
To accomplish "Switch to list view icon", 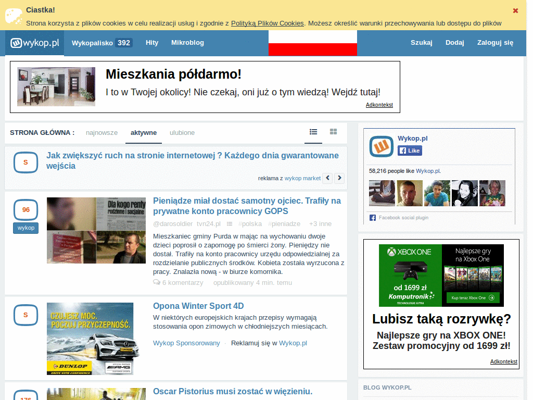I will pos(313,132).
